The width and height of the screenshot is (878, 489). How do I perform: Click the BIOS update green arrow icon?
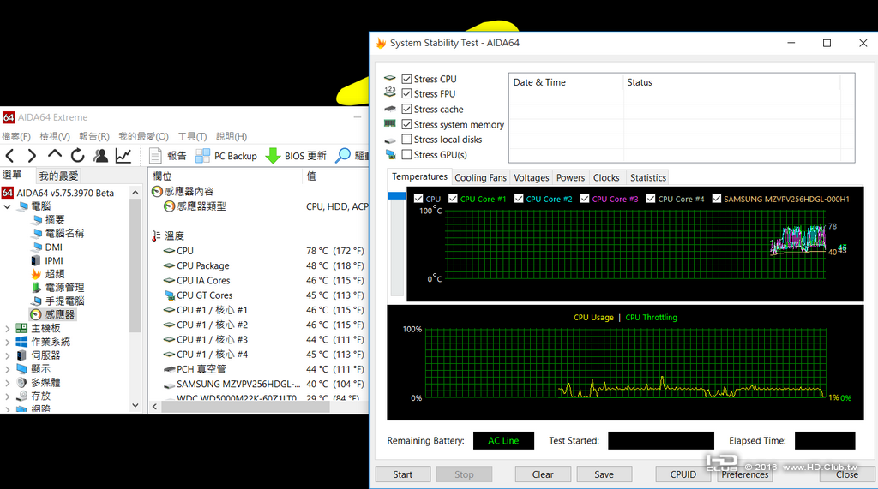[273, 156]
